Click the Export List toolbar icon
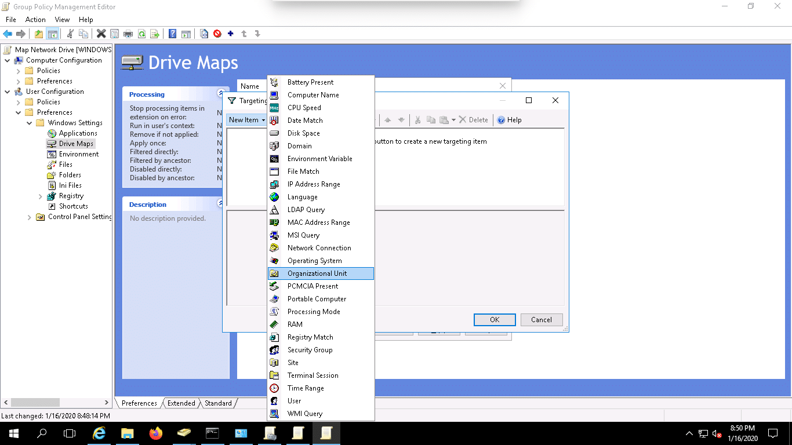The height and width of the screenshot is (445, 792). click(155, 34)
